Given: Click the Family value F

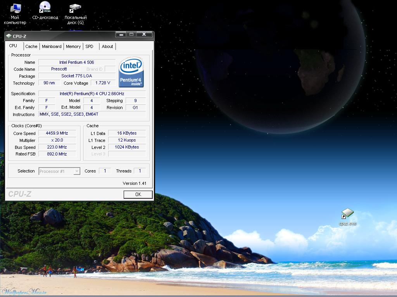Looking at the screenshot, I should point(47,101).
